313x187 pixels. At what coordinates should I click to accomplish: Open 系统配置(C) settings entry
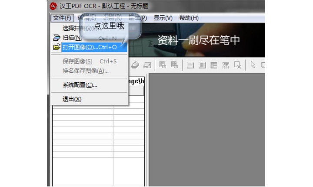click(80, 85)
